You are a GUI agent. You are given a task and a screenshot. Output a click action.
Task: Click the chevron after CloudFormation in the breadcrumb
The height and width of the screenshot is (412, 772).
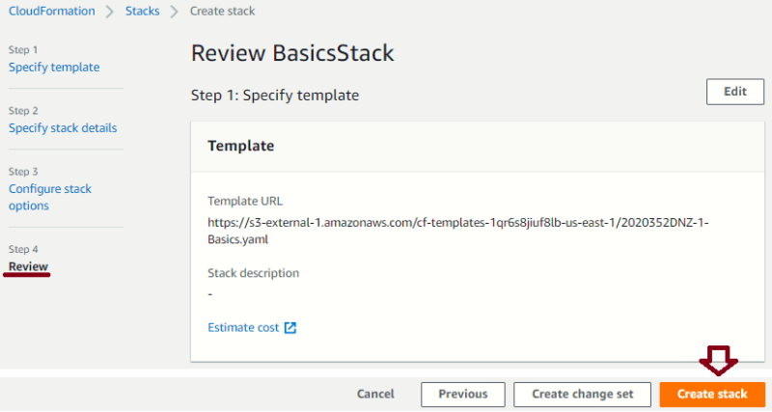[109, 12]
